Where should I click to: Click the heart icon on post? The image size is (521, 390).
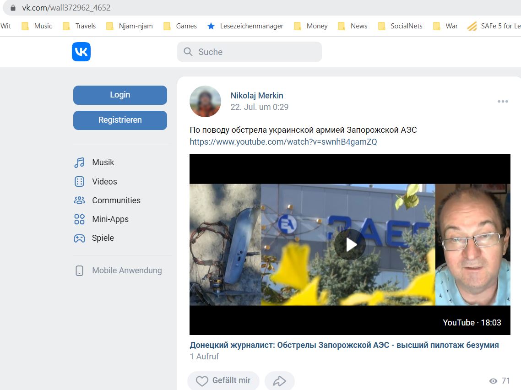[202, 381]
